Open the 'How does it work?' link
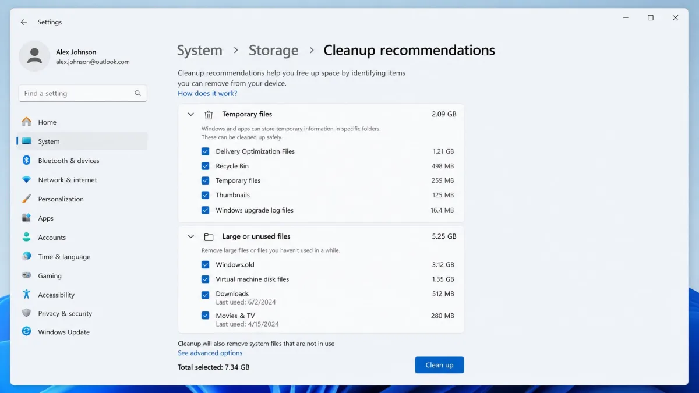 (207, 93)
